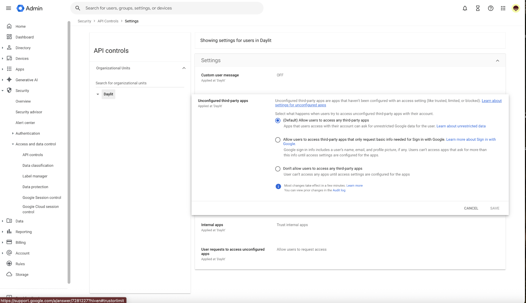Click the SAVE button
526x303 pixels.
click(495, 208)
